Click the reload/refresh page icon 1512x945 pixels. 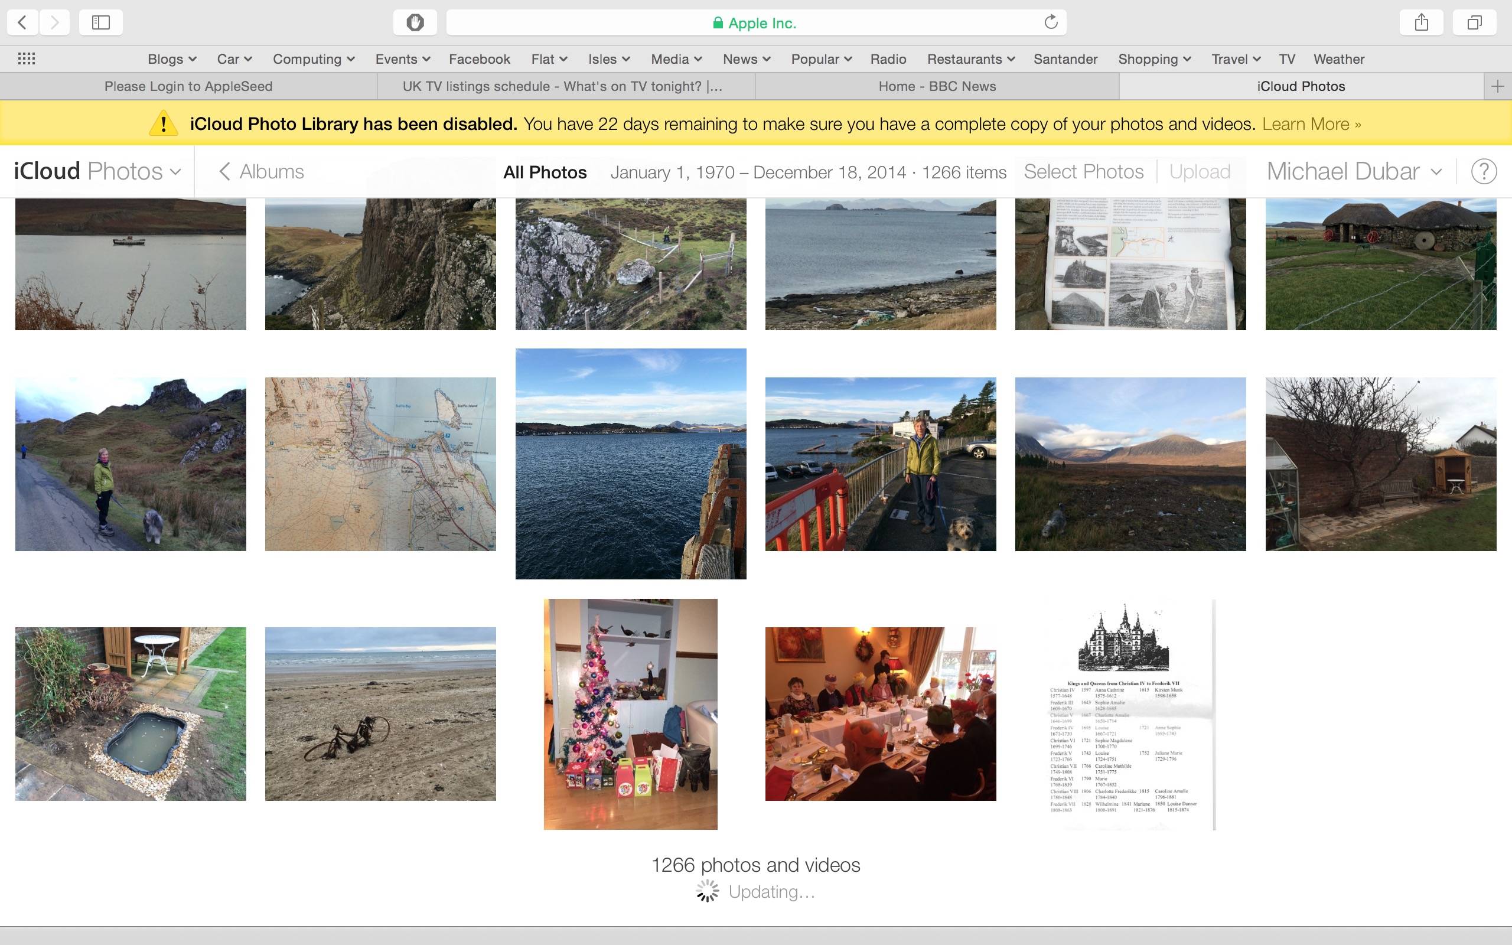coord(1050,21)
